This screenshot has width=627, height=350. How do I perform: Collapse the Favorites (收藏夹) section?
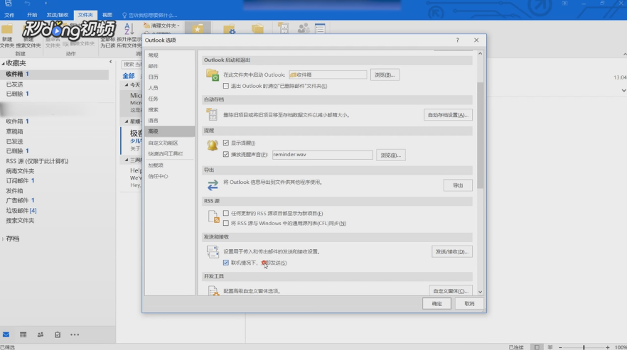coord(3,63)
